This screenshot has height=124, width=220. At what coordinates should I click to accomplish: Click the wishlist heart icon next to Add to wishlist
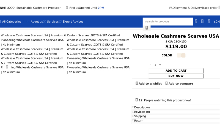[x=137, y=83]
